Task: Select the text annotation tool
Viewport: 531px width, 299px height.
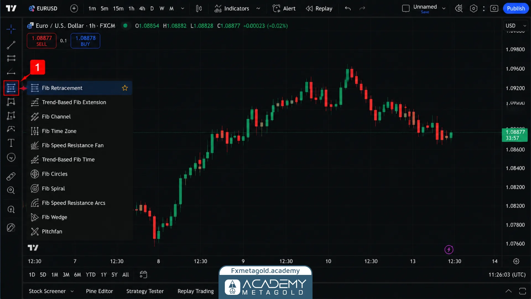Action: (x=11, y=143)
